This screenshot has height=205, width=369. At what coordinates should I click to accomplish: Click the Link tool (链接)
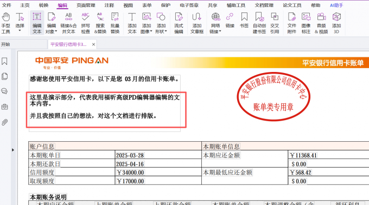point(230,21)
